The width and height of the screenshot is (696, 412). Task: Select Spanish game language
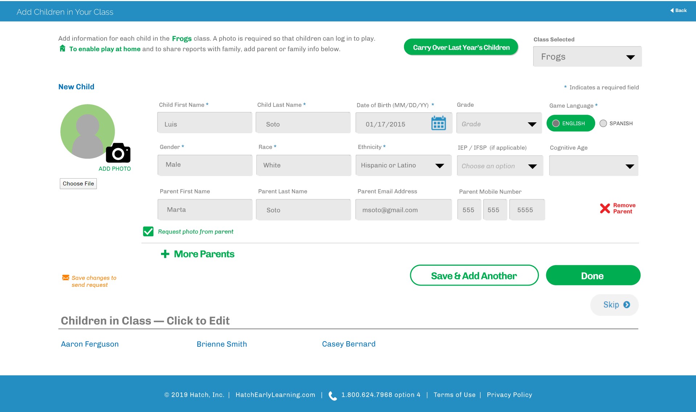point(603,123)
